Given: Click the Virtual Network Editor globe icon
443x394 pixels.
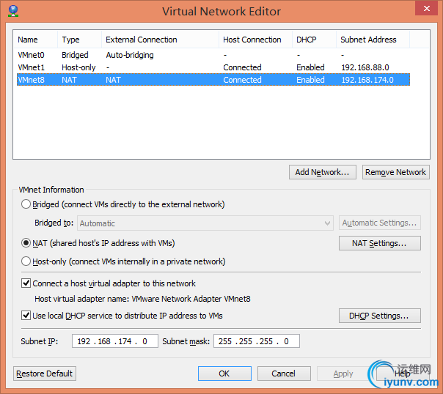Looking at the screenshot, I should [x=13, y=11].
